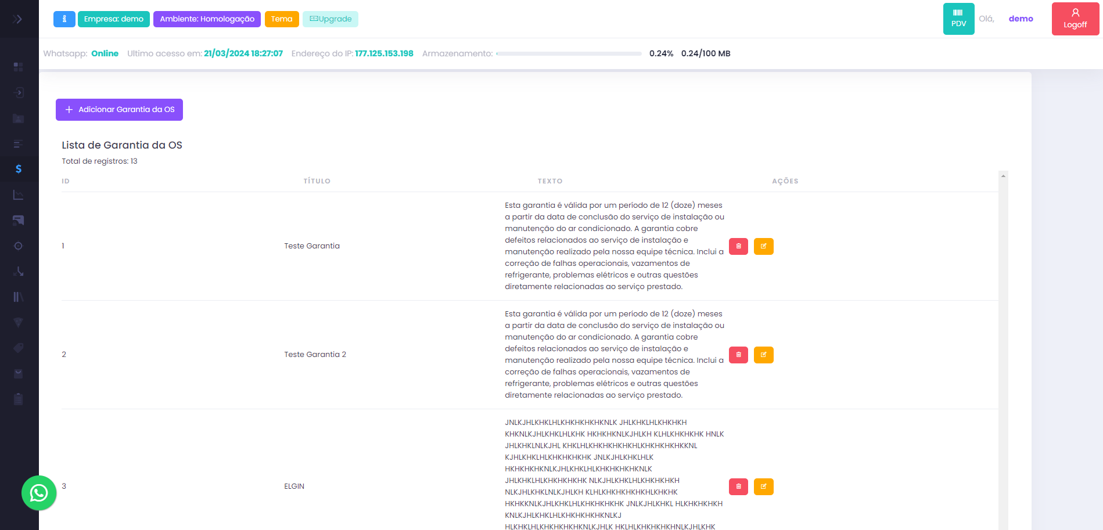This screenshot has width=1103, height=530.
Task: Delete the ELGIN warranty entry
Action: [x=738, y=486]
